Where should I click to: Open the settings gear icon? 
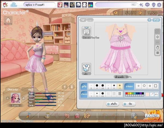pos(159,5)
